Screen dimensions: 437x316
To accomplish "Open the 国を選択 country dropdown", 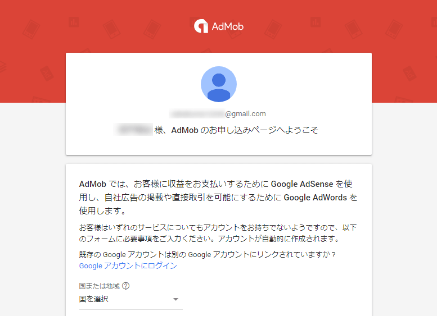I will 131,299.
